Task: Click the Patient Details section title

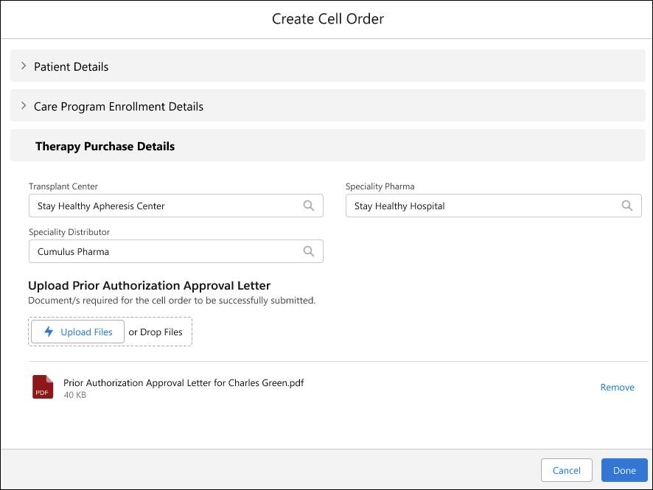Action: tap(71, 66)
